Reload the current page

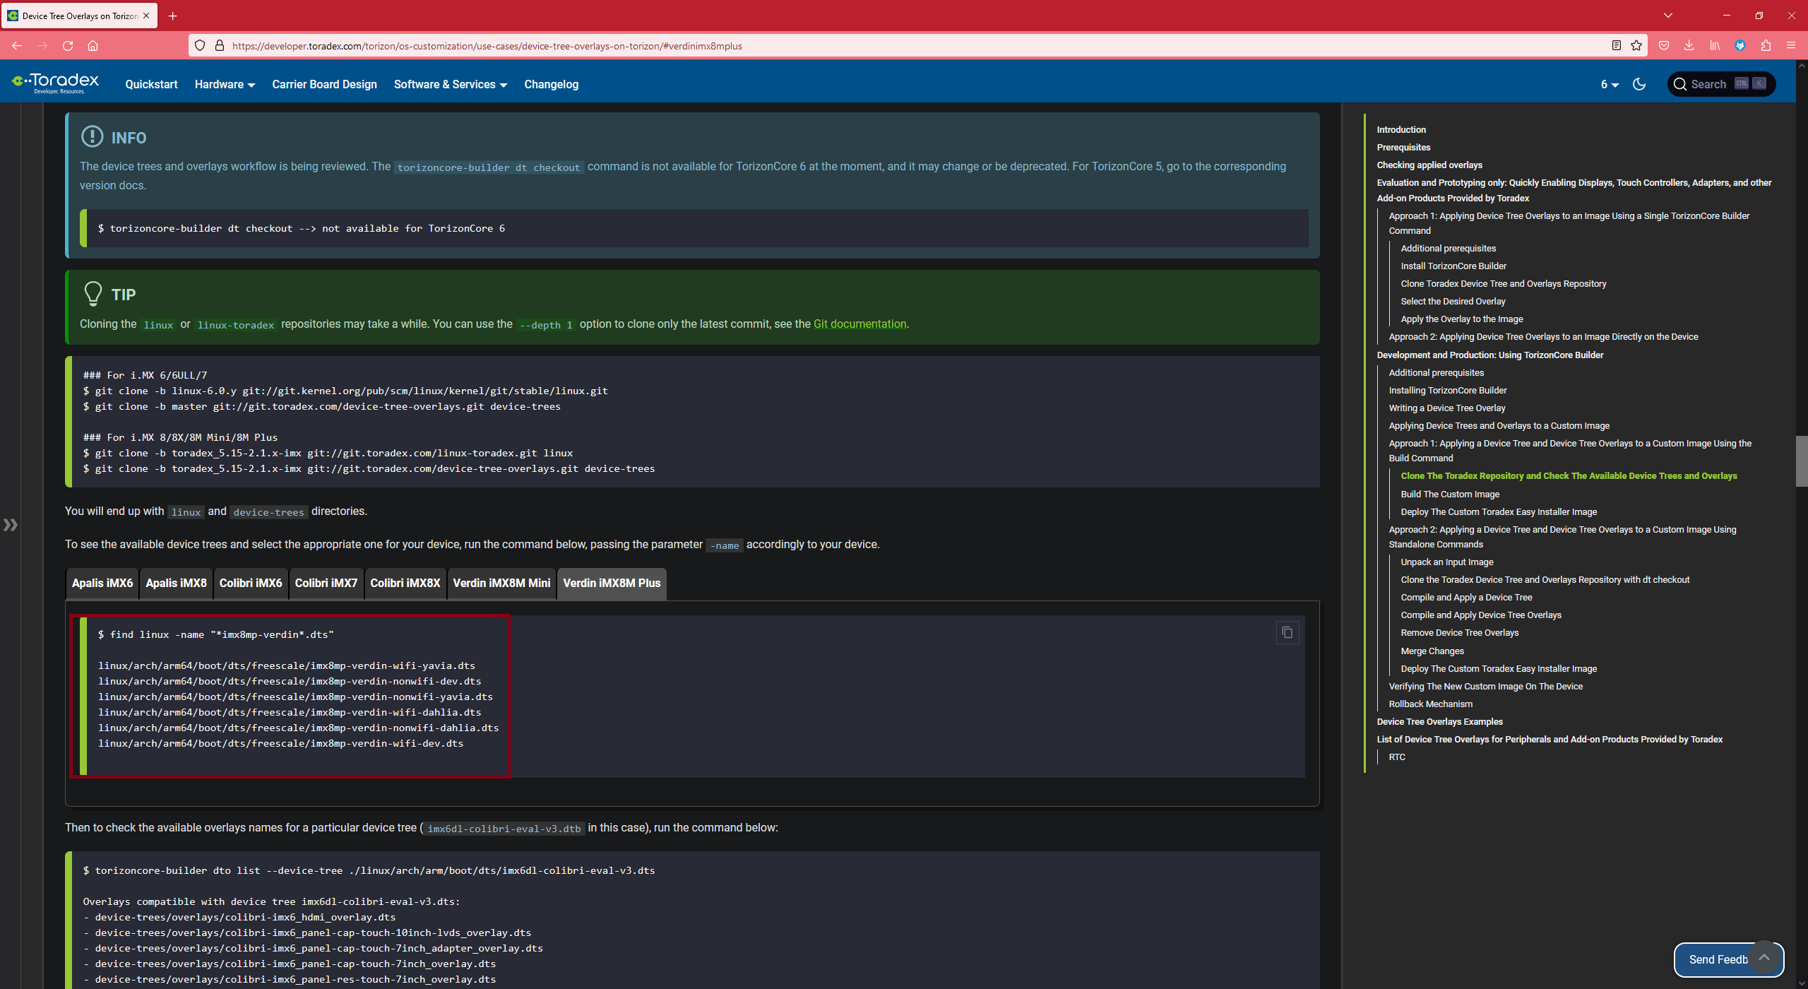pos(68,46)
